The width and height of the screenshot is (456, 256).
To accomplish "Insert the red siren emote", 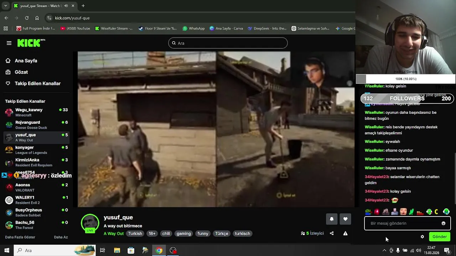I will (x=377, y=212).
